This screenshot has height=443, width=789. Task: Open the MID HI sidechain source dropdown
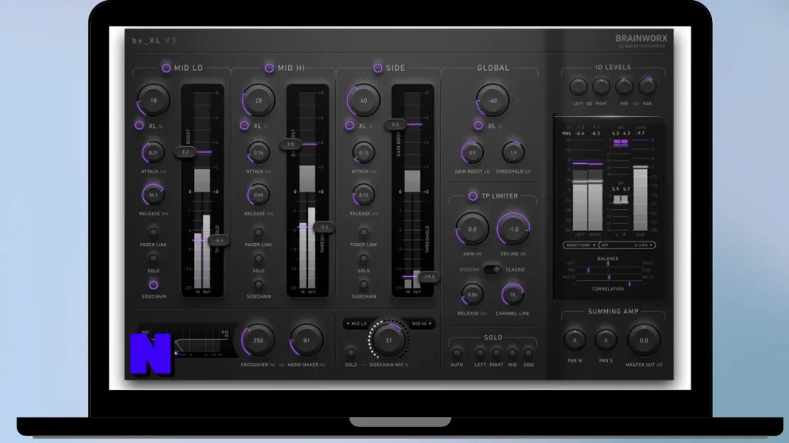pos(422,324)
